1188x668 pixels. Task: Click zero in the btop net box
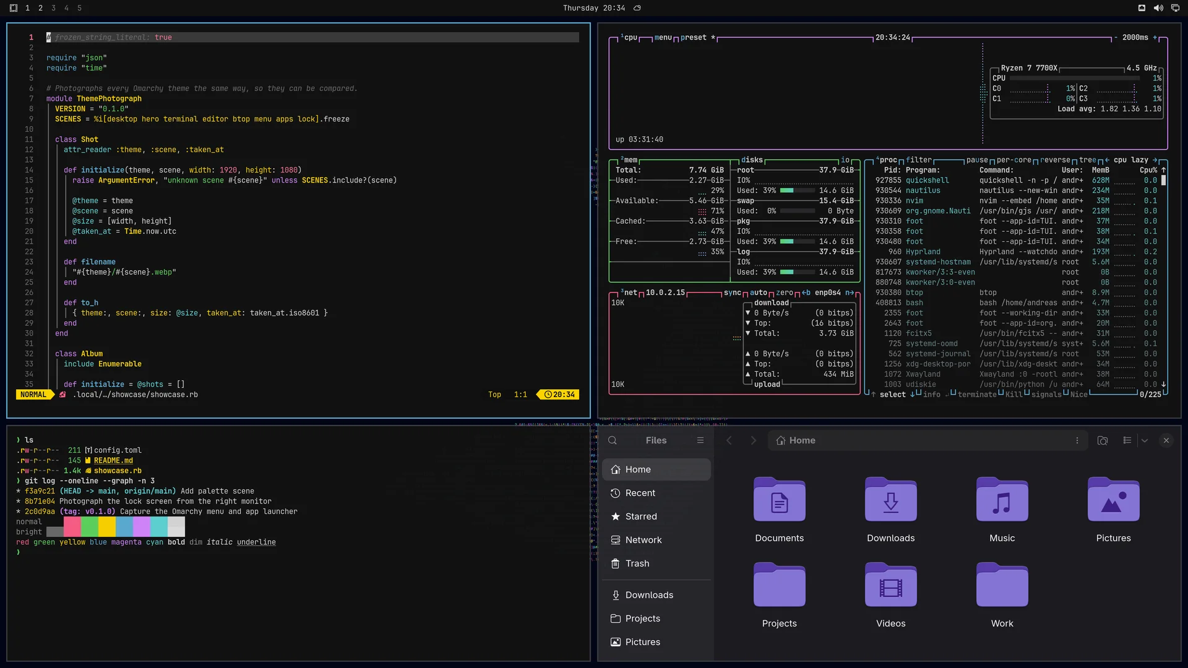tap(785, 293)
